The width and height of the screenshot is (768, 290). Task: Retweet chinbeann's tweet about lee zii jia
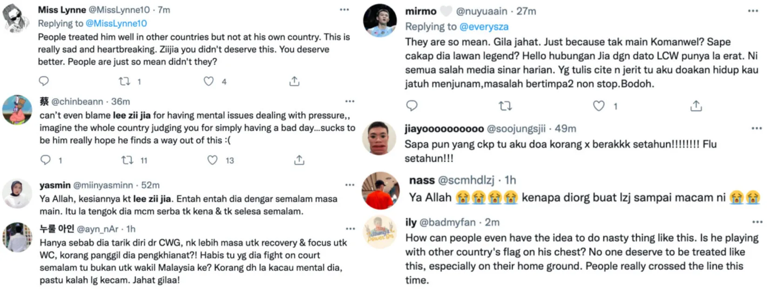pos(127,160)
